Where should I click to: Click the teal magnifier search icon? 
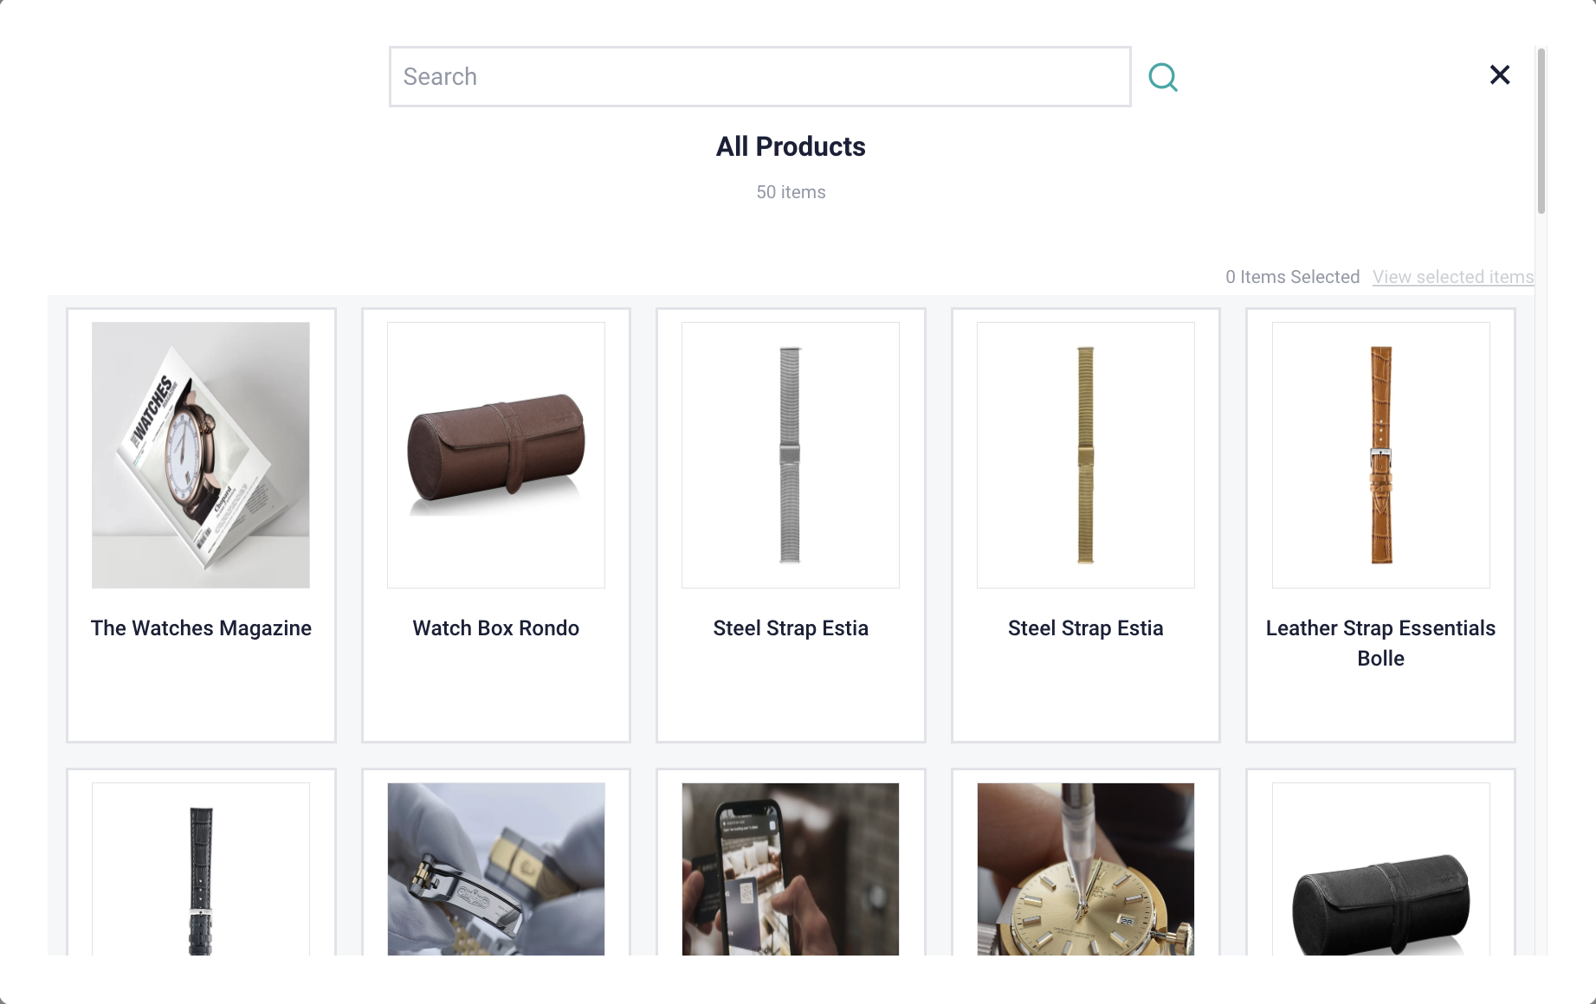click(x=1162, y=77)
